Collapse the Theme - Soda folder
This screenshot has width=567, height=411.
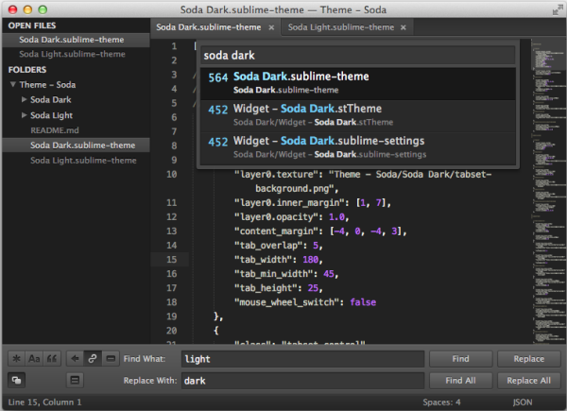13,85
